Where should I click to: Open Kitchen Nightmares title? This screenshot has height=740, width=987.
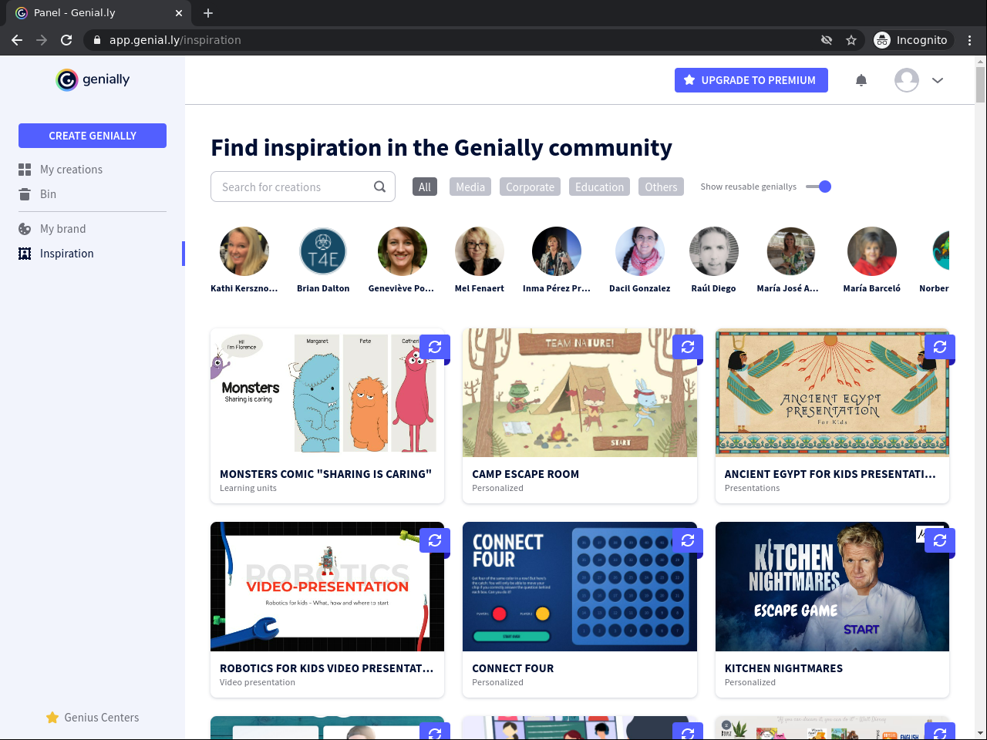pyautogui.click(x=783, y=668)
